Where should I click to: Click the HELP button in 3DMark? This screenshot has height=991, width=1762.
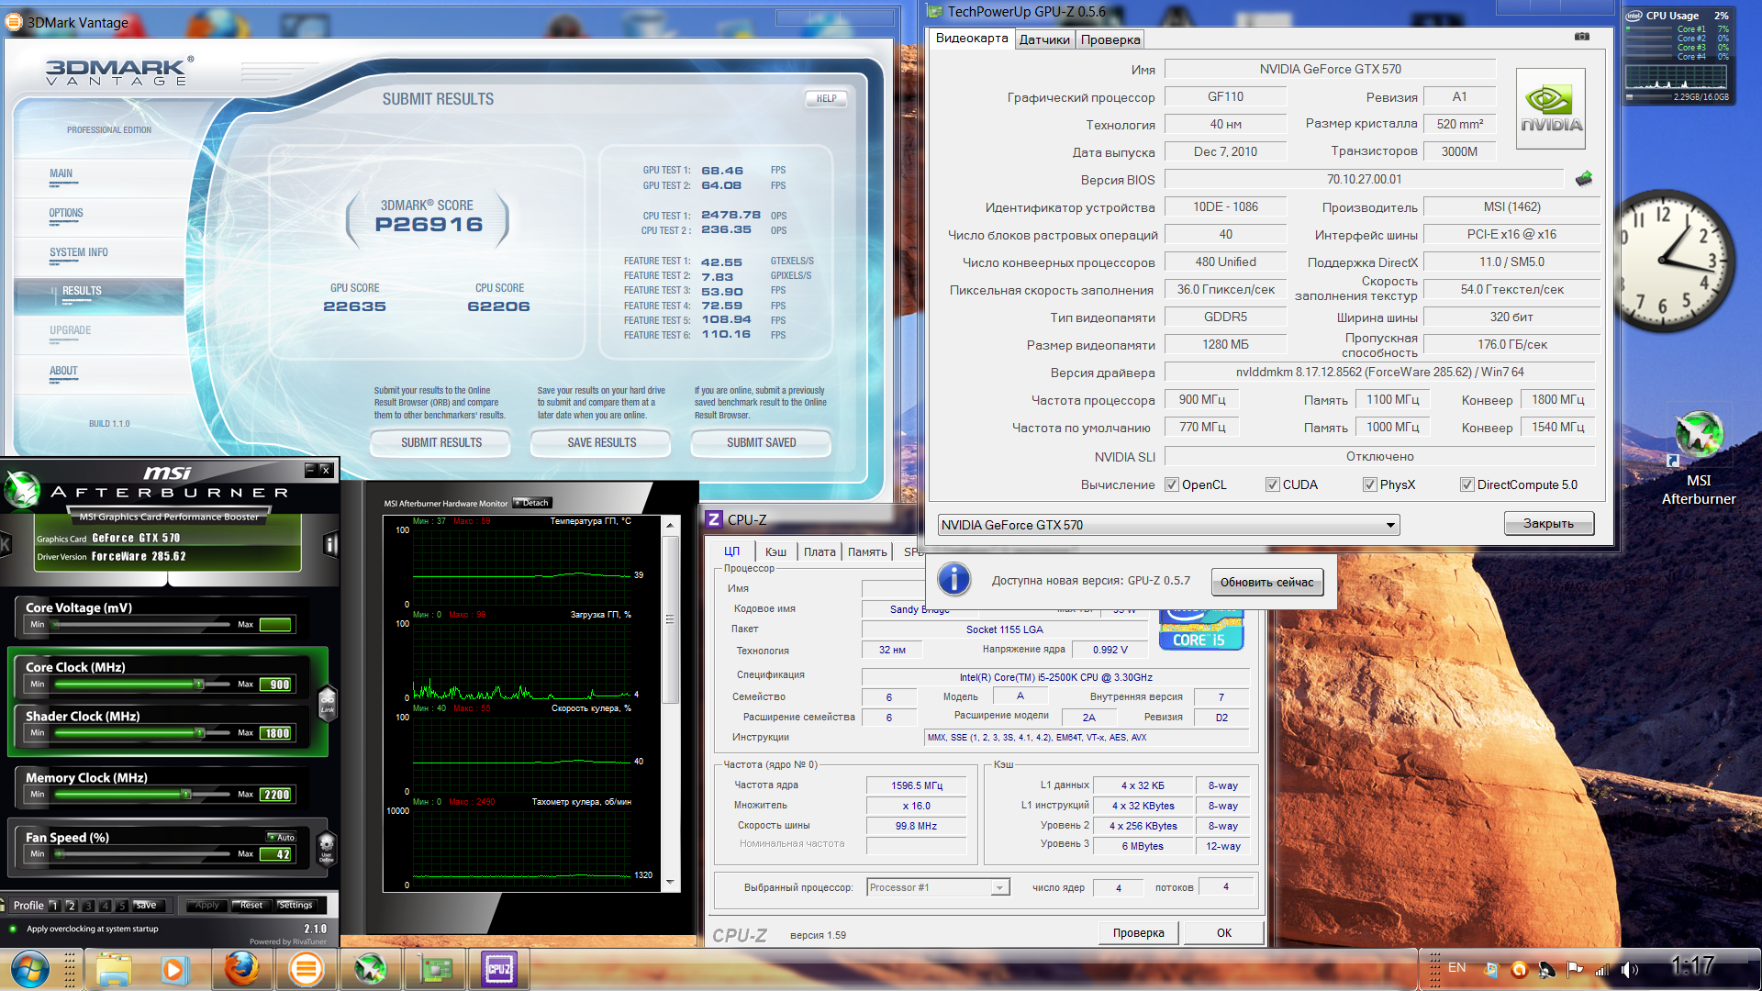(826, 98)
